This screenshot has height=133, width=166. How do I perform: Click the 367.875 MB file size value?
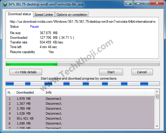pyautogui.click(x=49, y=33)
